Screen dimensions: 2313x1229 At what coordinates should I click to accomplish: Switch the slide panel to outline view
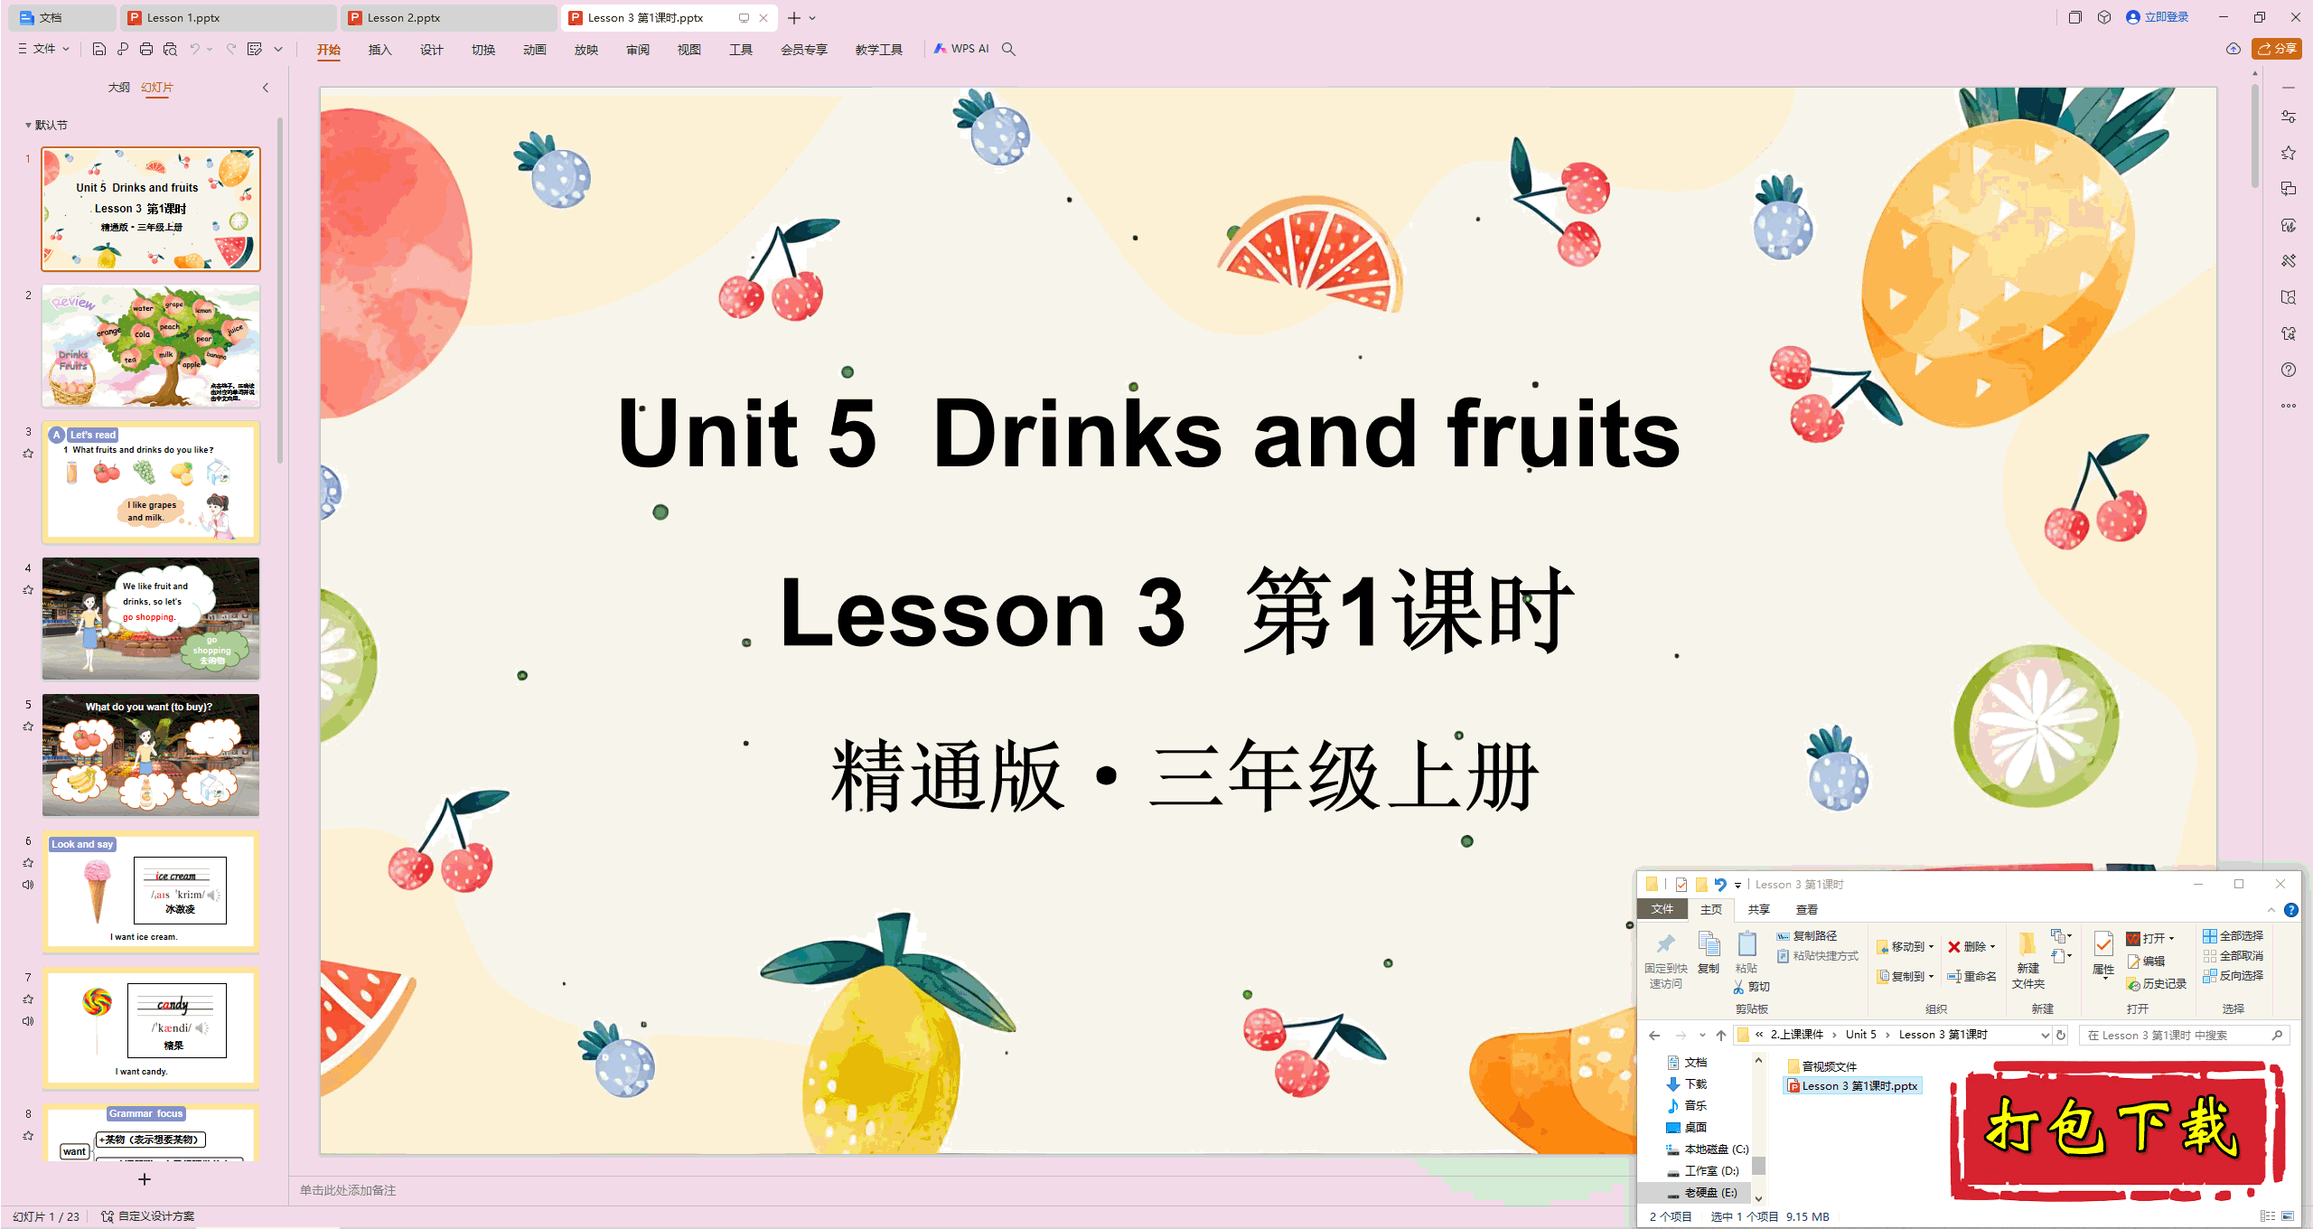[118, 88]
